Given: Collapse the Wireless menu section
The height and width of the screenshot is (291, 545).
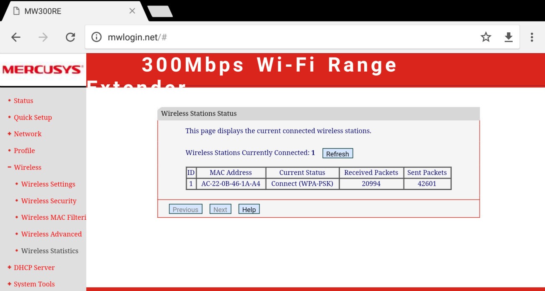Looking at the screenshot, I should coord(27,167).
